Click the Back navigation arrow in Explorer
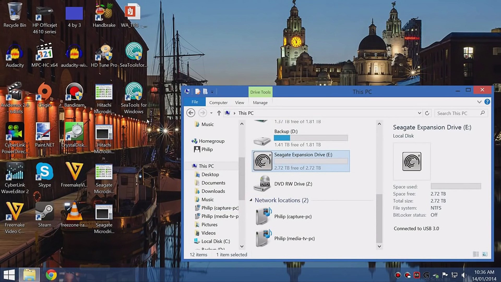501x282 pixels. coord(191,113)
